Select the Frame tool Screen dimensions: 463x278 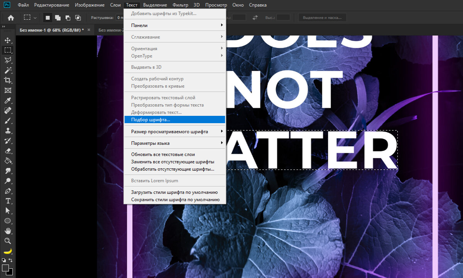7,90
